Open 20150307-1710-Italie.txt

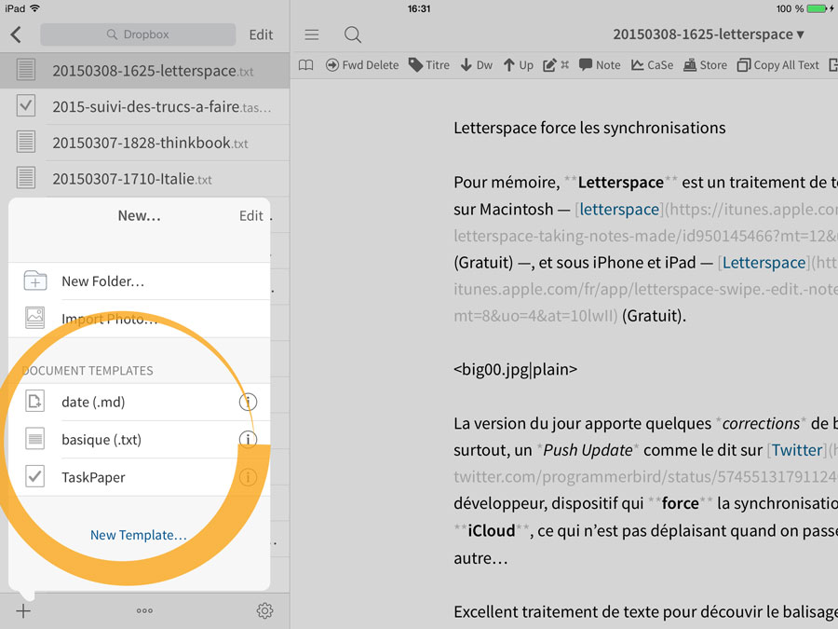pyautogui.click(x=145, y=179)
